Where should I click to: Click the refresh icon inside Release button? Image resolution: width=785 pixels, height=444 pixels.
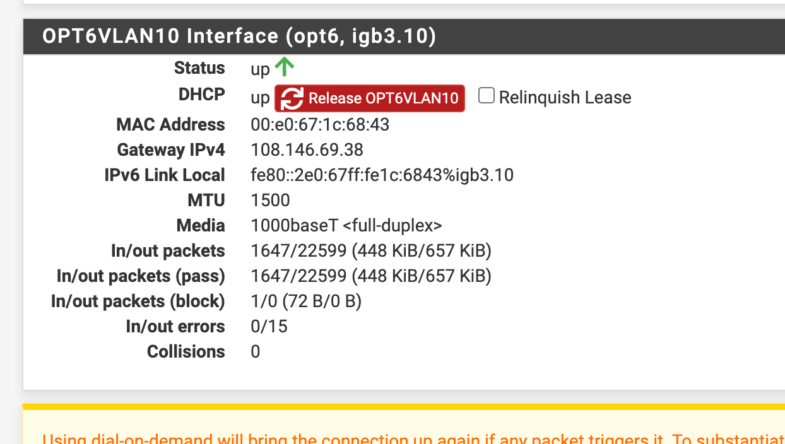click(292, 99)
